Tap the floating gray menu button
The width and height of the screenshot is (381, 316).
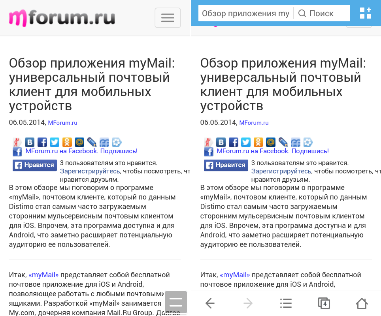[175, 303]
